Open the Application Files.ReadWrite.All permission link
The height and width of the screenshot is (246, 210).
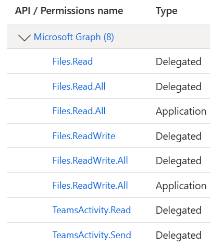90,186
